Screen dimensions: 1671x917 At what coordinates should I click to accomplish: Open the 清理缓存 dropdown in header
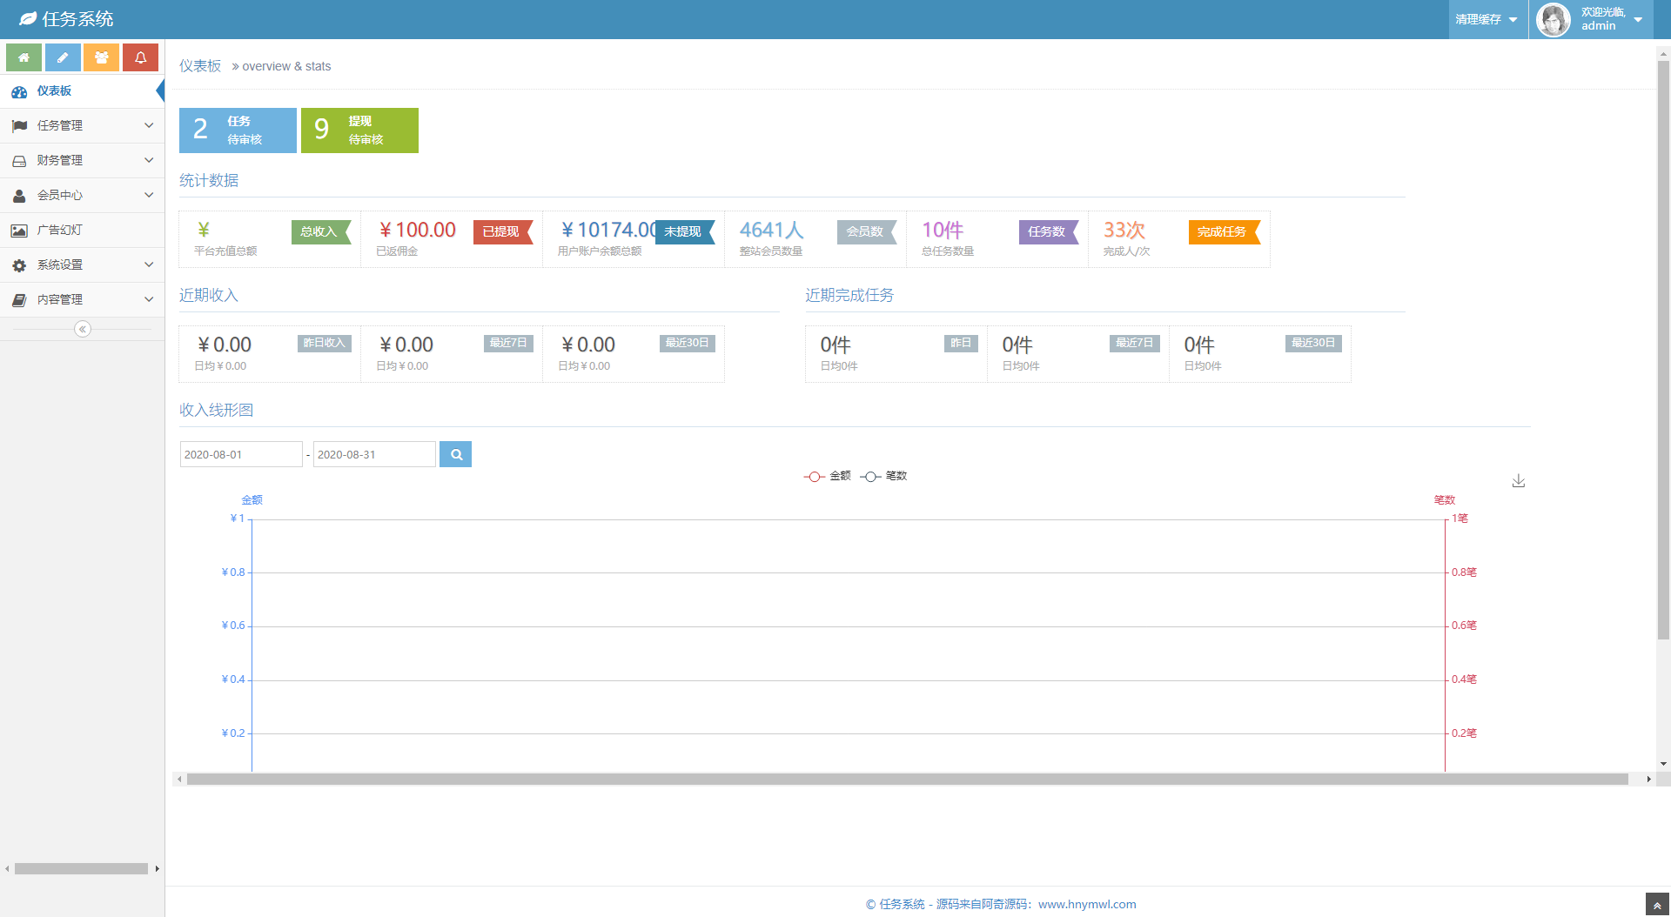1486,19
